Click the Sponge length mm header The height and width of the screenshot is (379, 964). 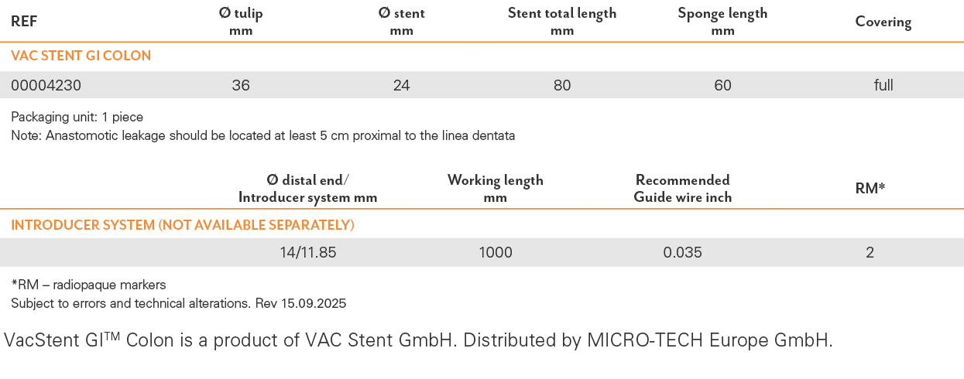(x=722, y=22)
